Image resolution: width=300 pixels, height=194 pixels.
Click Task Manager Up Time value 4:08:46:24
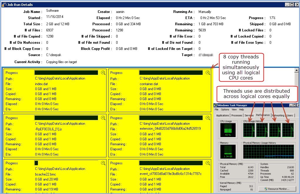tap(288, 177)
